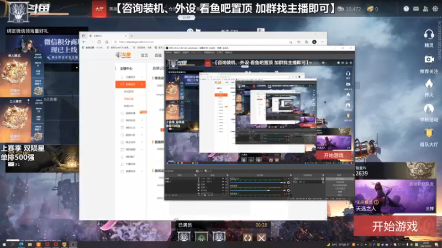Click the browser back arrow
The image size is (442, 248).
click(x=84, y=42)
